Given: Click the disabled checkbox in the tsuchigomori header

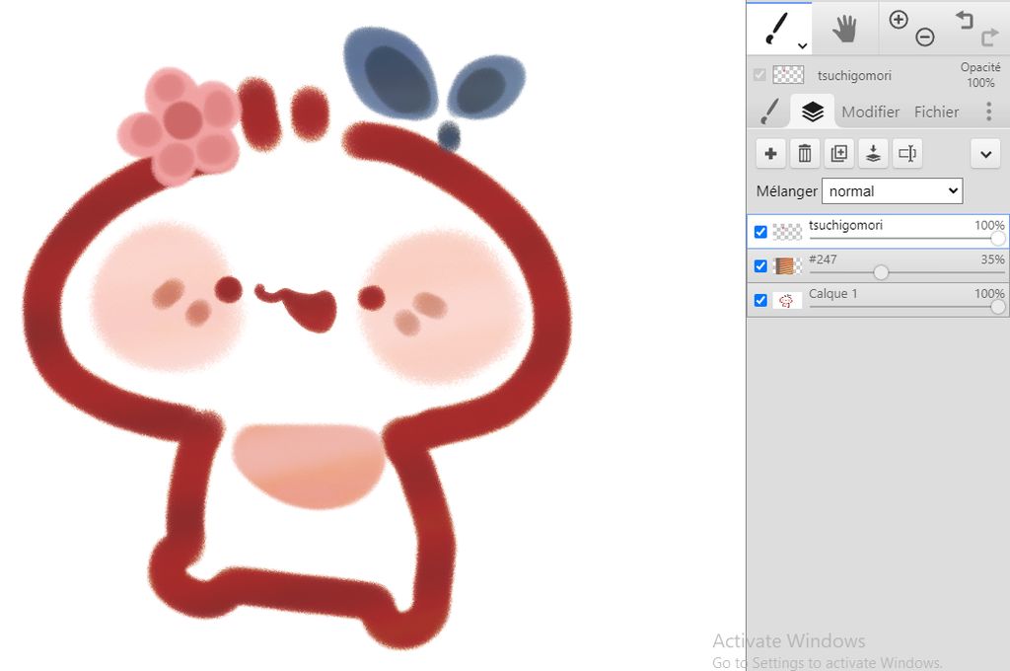Looking at the screenshot, I should point(759,75).
